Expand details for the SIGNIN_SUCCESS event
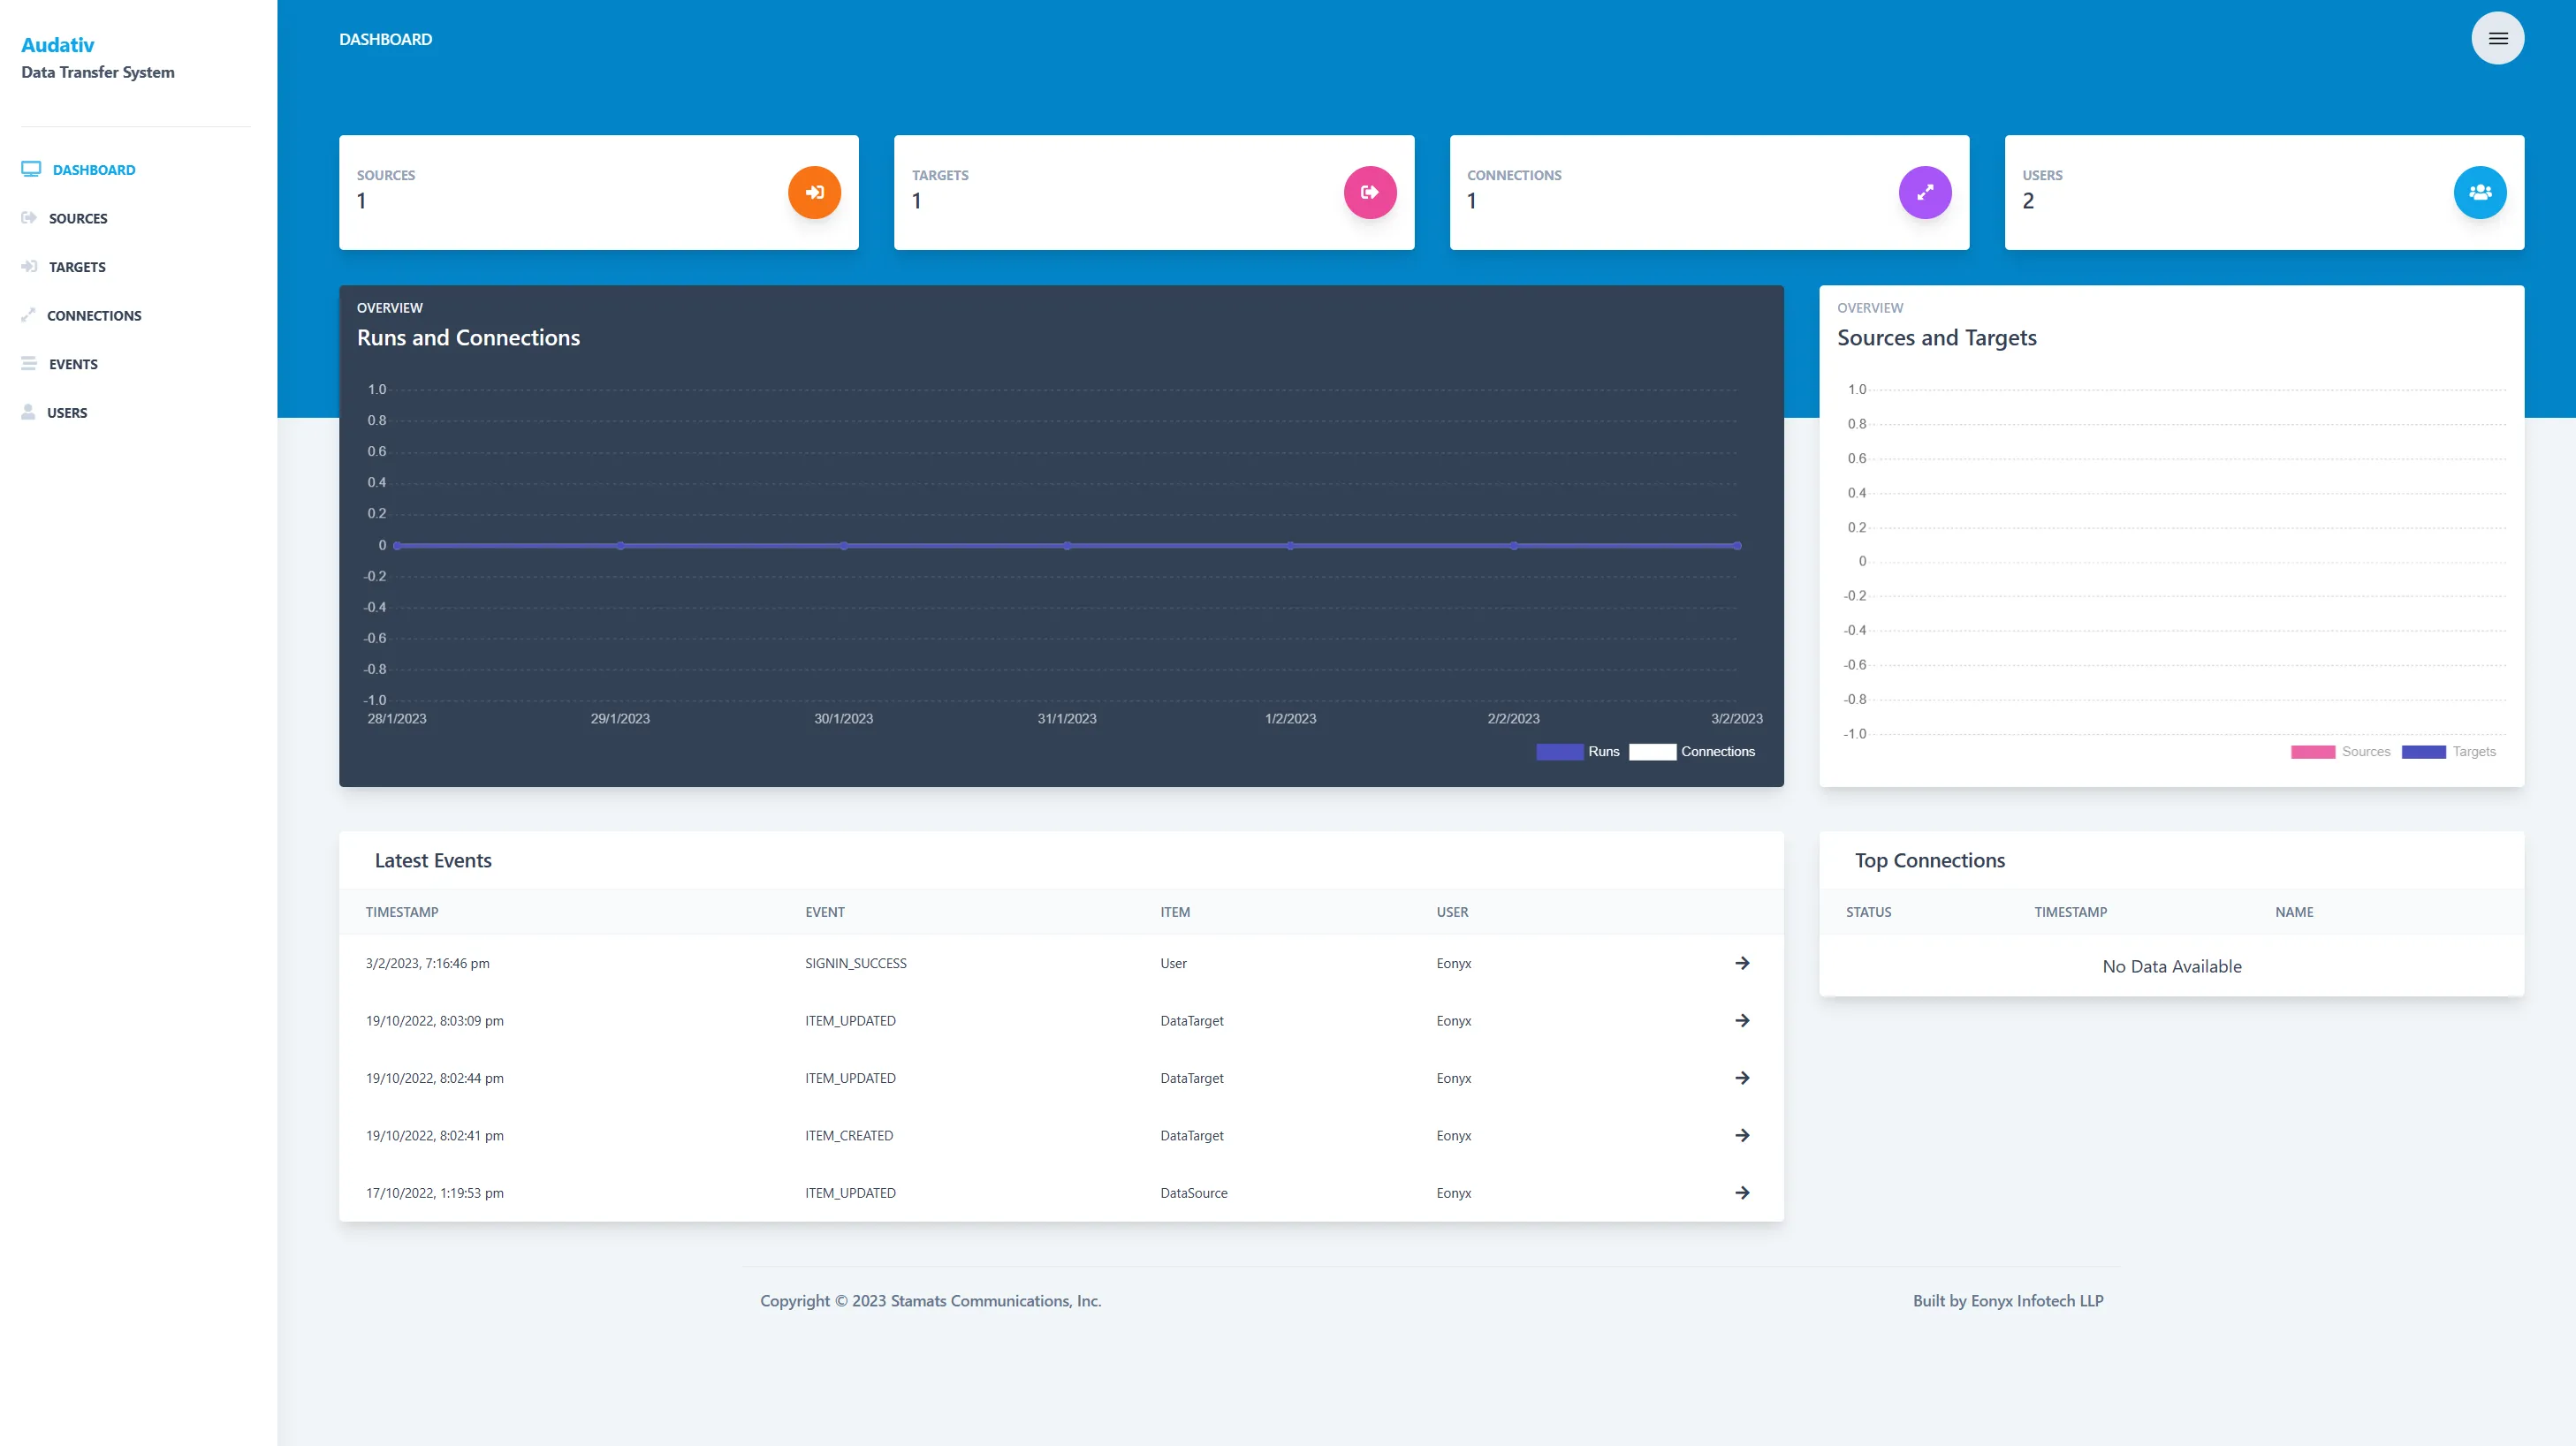This screenshot has width=2576, height=1446. [x=1742, y=962]
